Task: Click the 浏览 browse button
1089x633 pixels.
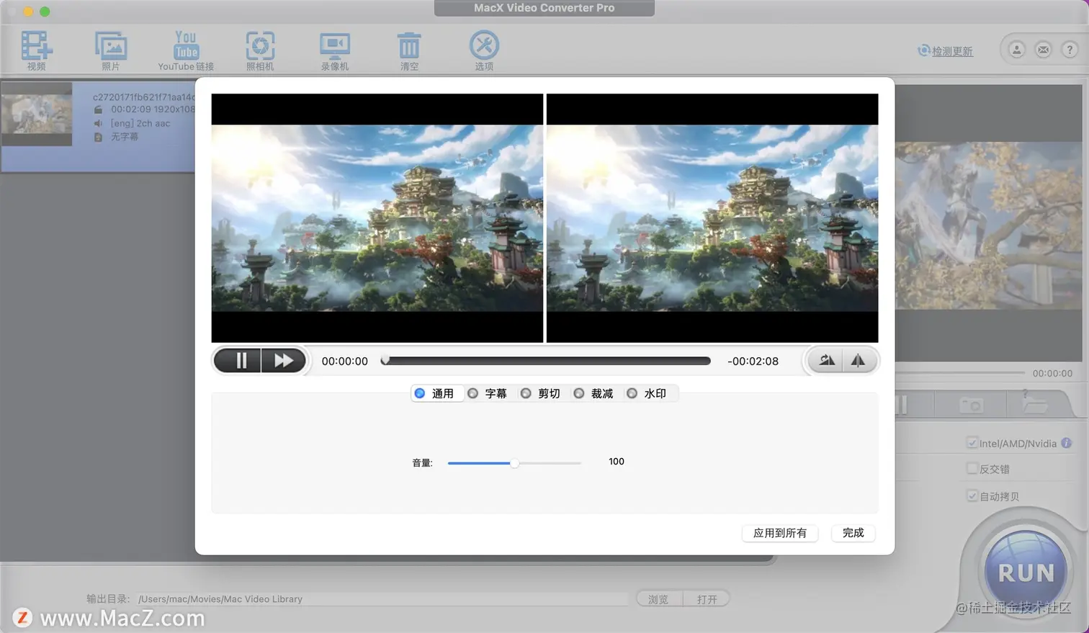Action: click(658, 598)
